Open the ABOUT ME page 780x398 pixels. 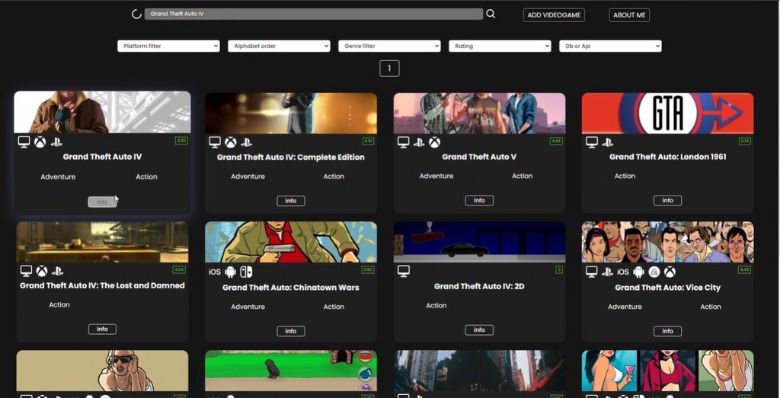pos(629,15)
